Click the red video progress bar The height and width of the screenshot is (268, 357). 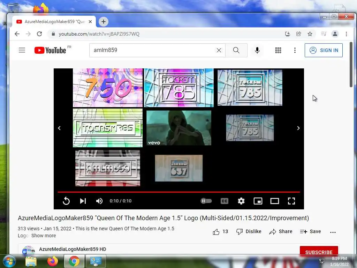(179, 192)
